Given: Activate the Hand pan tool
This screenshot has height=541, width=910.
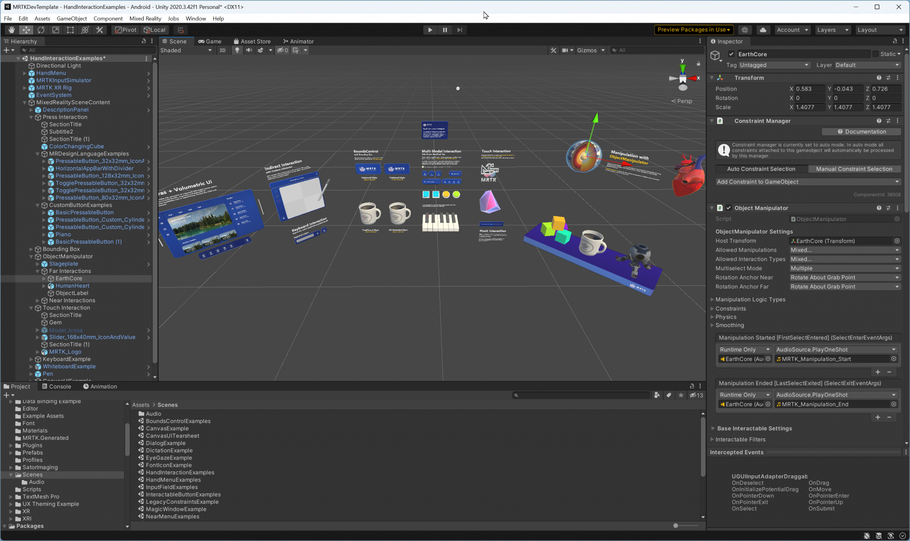Looking at the screenshot, I should [x=11, y=30].
